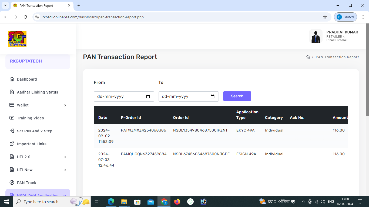Viewport: 369px width, 207px height.
Task: Click the Search button
Action: pyautogui.click(x=237, y=96)
